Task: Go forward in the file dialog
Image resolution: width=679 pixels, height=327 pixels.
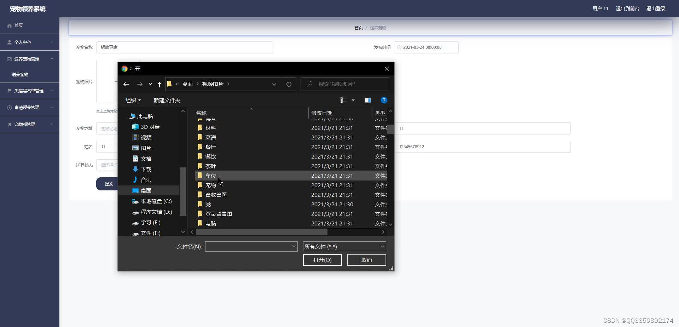Action: click(140, 84)
